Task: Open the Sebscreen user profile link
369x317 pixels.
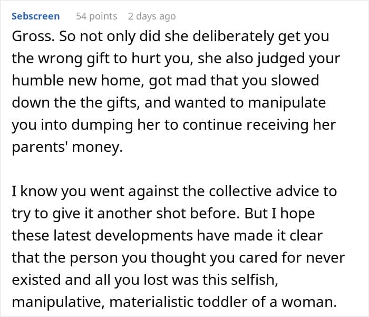Action: point(35,16)
